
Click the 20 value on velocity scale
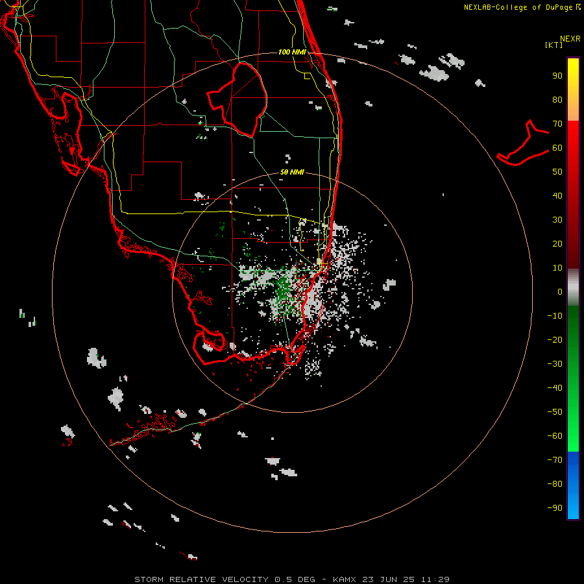[557, 244]
